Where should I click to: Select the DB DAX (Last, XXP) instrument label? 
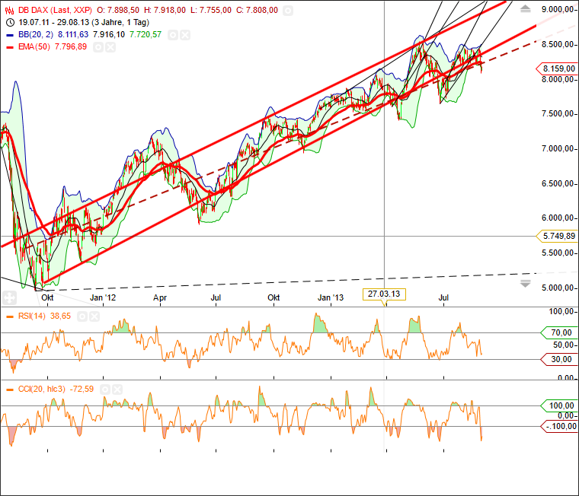(55, 11)
